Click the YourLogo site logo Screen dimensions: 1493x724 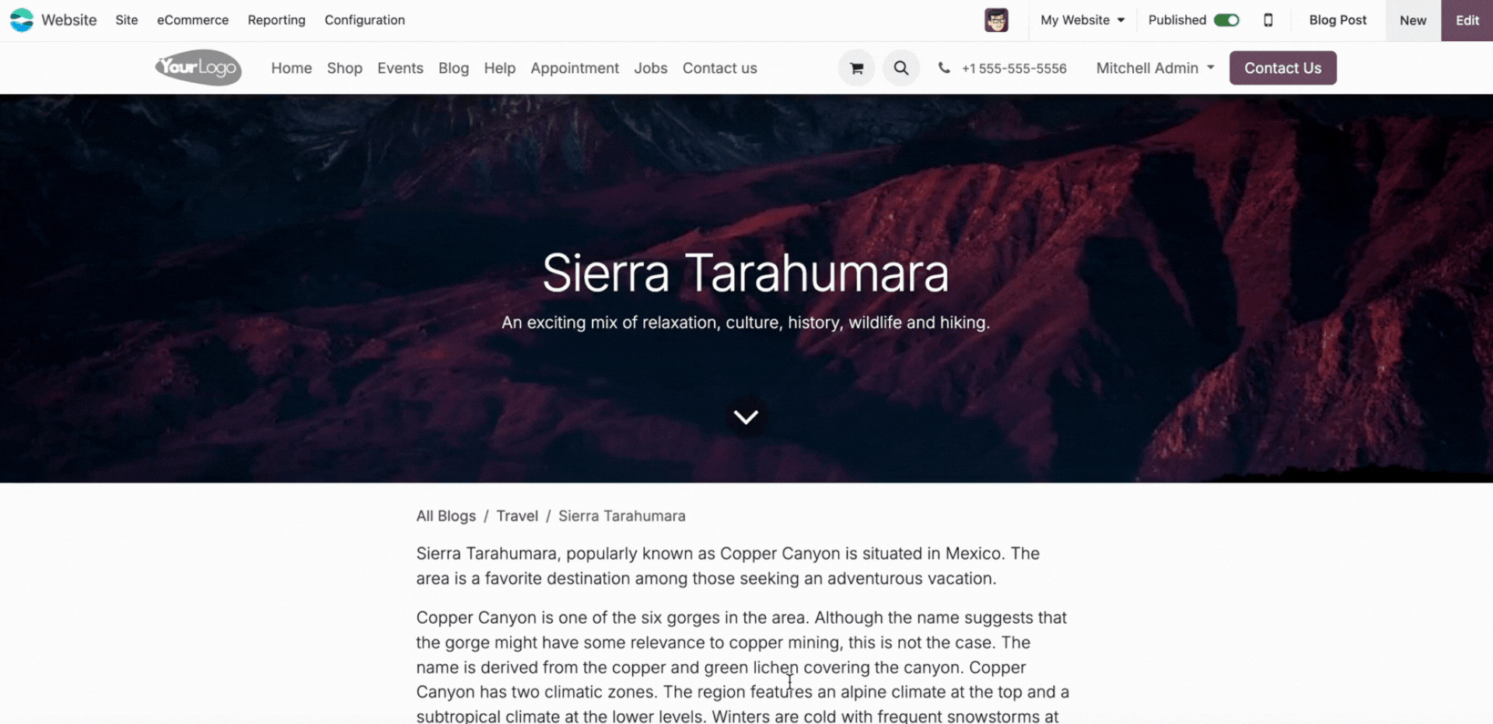tap(198, 68)
